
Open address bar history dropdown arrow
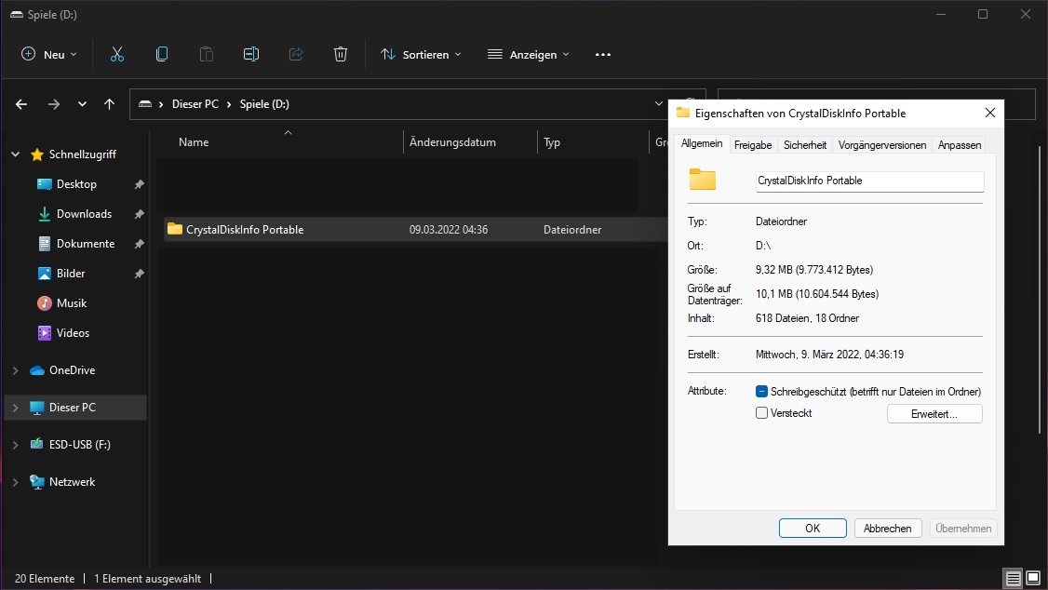pos(658,104)
